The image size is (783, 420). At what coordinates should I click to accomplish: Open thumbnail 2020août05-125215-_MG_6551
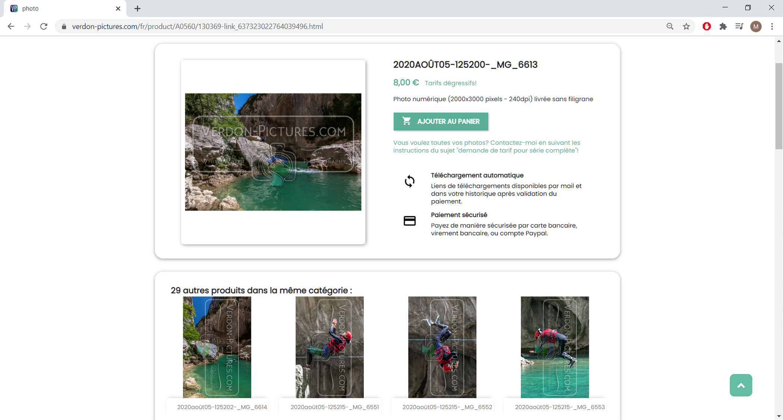tap(329, 347)
